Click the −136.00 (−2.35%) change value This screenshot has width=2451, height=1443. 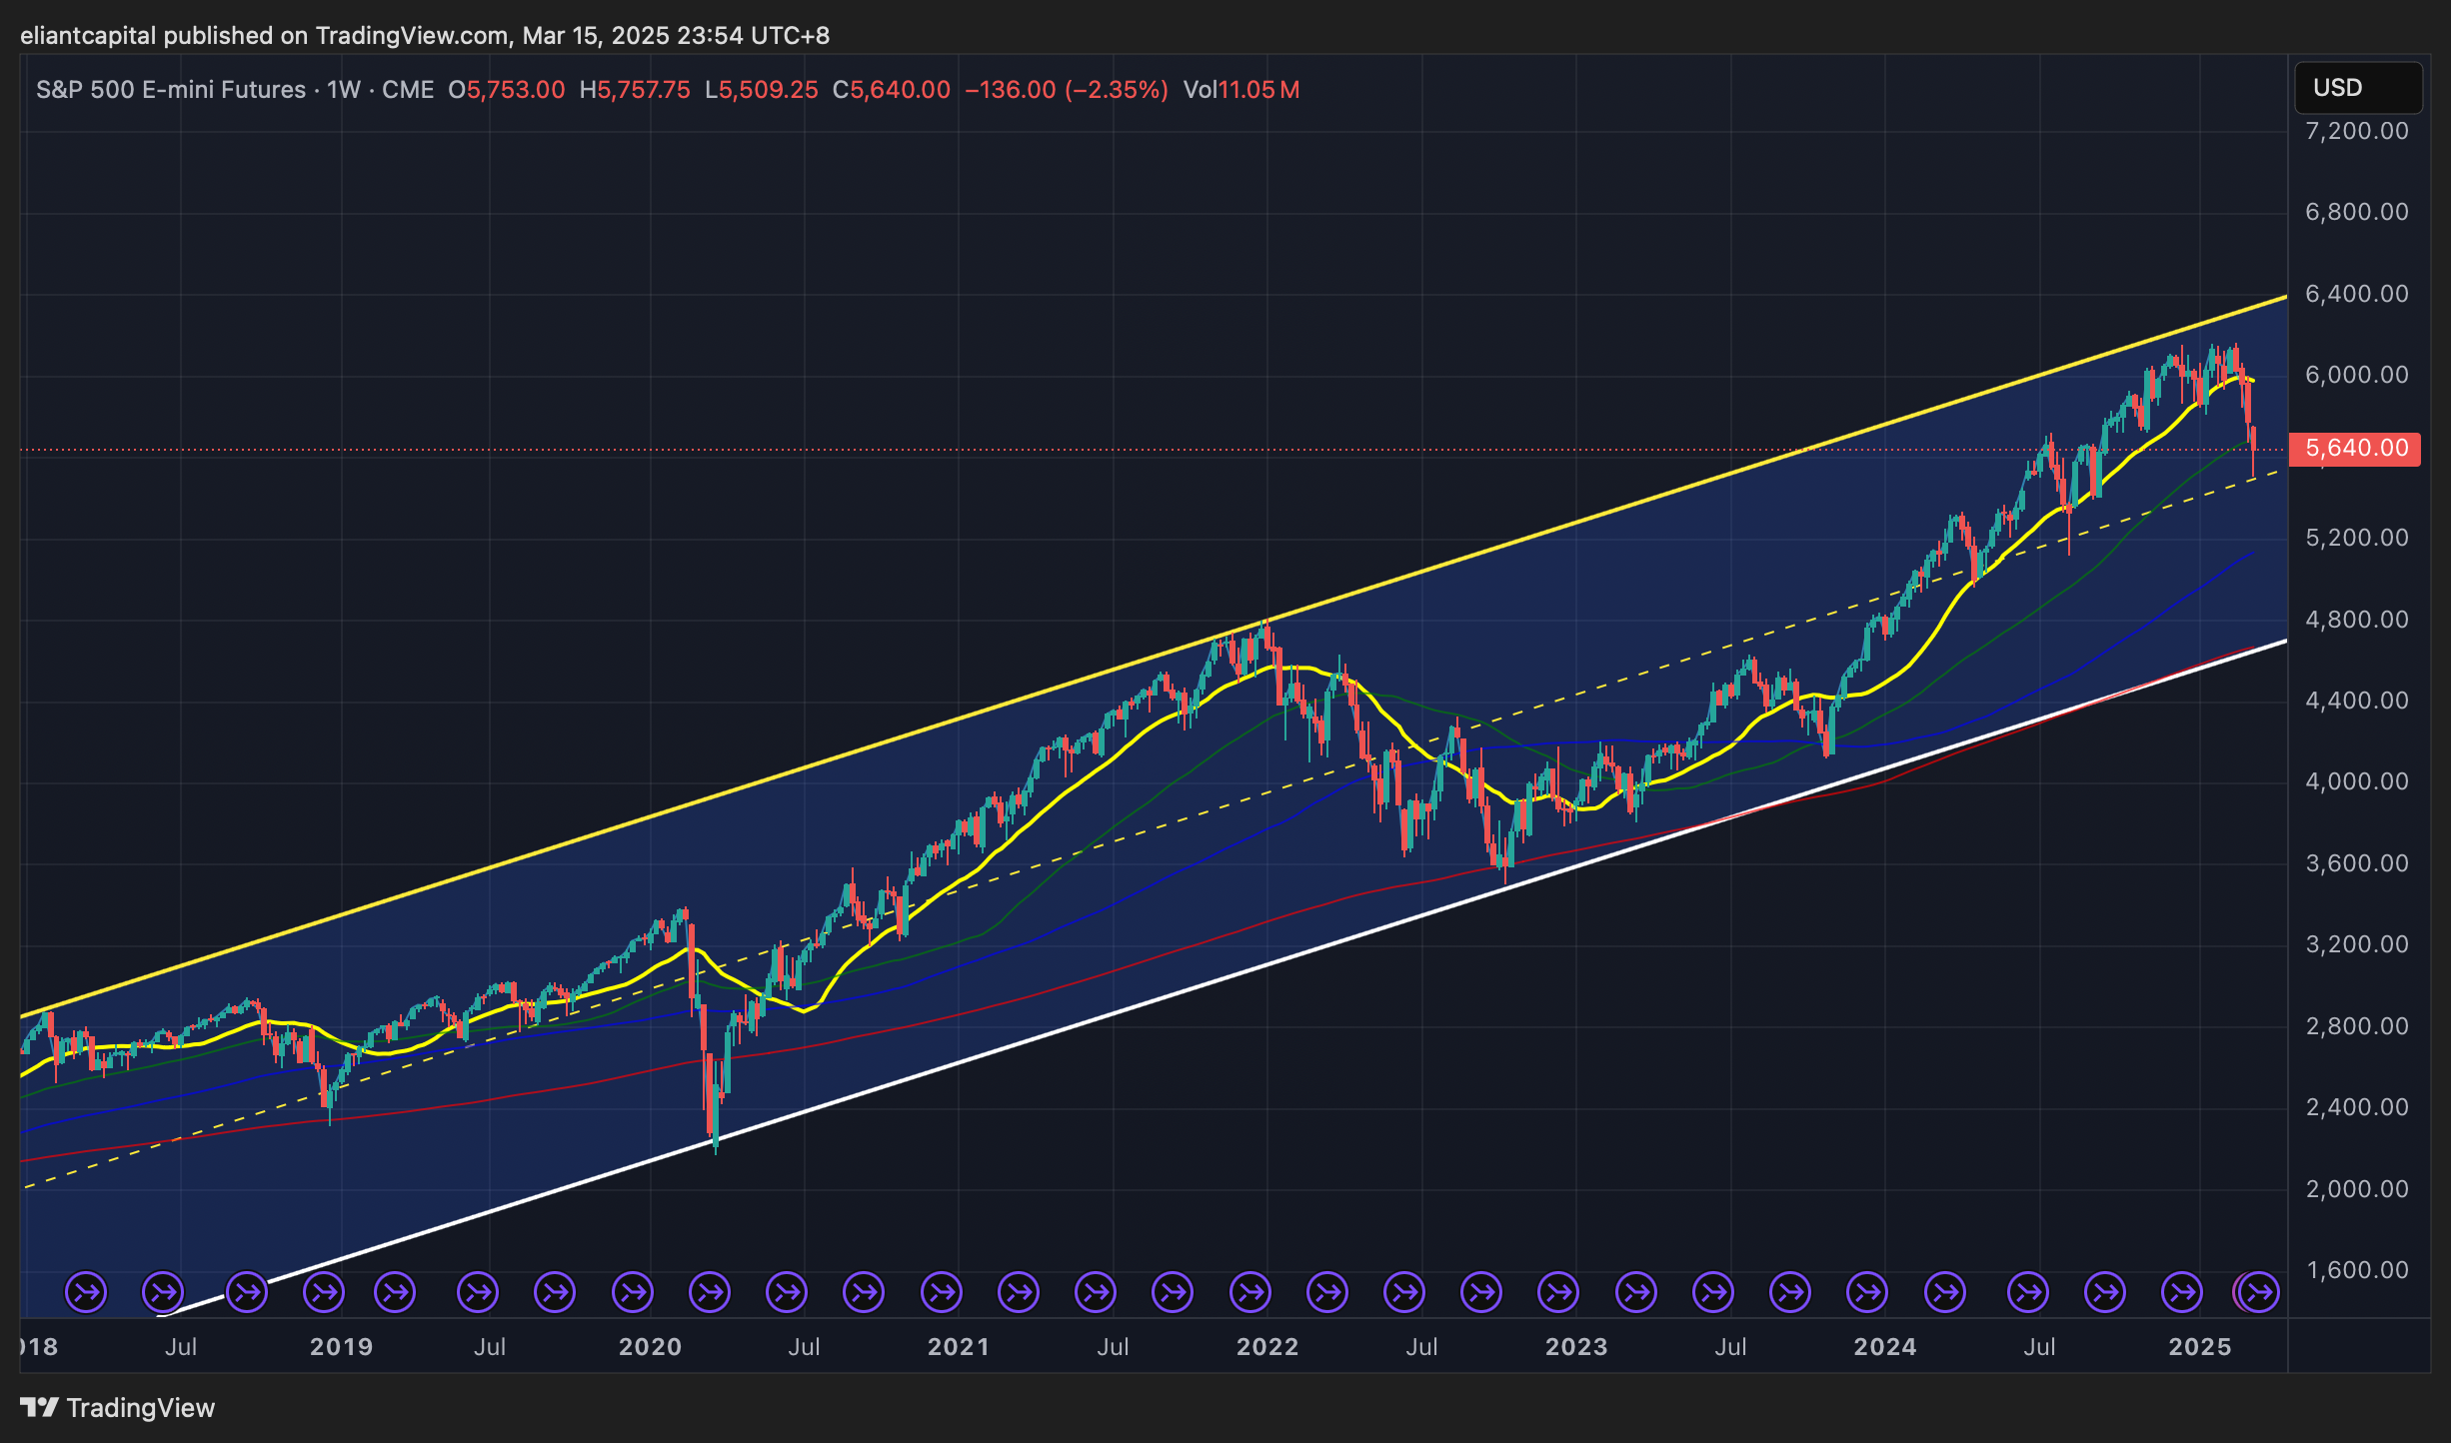[x=1066, y=90]
